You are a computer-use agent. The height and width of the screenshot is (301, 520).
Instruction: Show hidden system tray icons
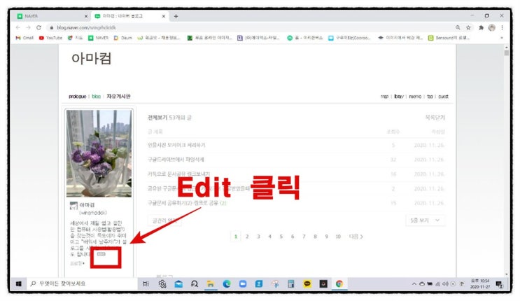pos(414,284)
